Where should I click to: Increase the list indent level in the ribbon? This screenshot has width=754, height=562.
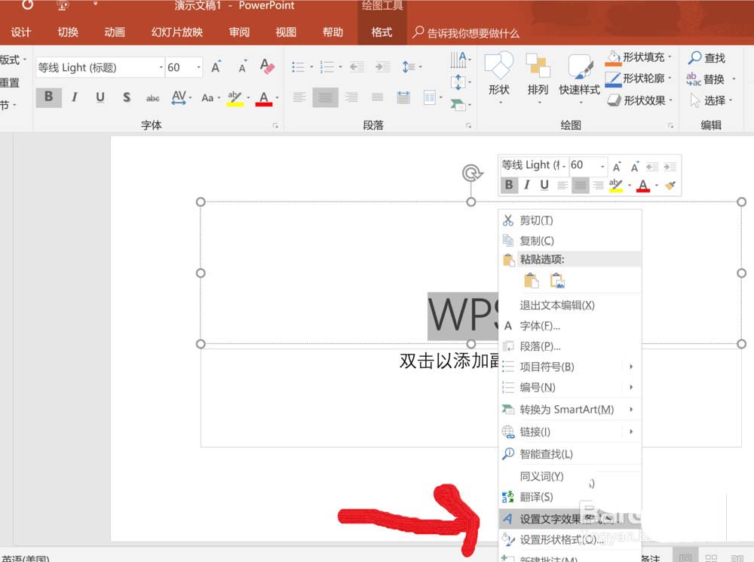[383, 67]
